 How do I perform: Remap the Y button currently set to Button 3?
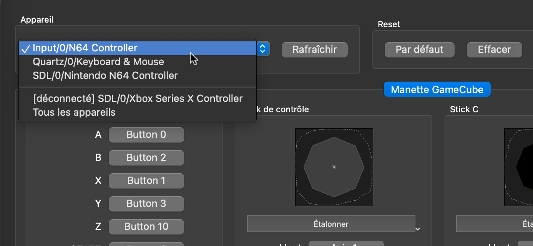[146, 203]
